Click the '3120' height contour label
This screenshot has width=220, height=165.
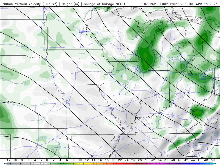(x=10, y=102)
